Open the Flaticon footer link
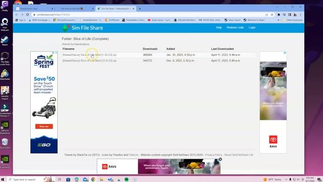This screenshot has height=182, width=323. coord(133,155)
